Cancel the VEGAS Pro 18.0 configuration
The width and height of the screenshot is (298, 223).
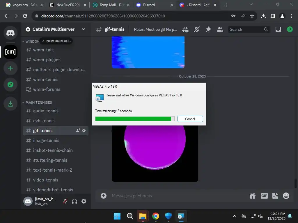(x=190, y=119)
